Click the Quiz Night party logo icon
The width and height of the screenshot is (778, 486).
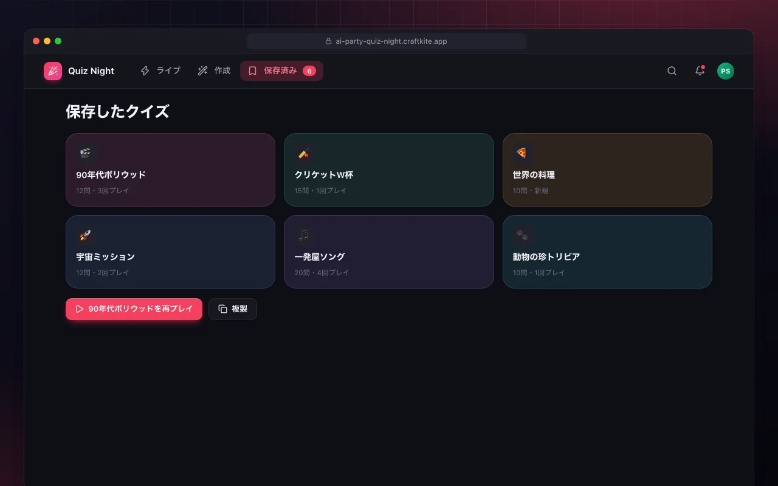[x=53, y=71]
